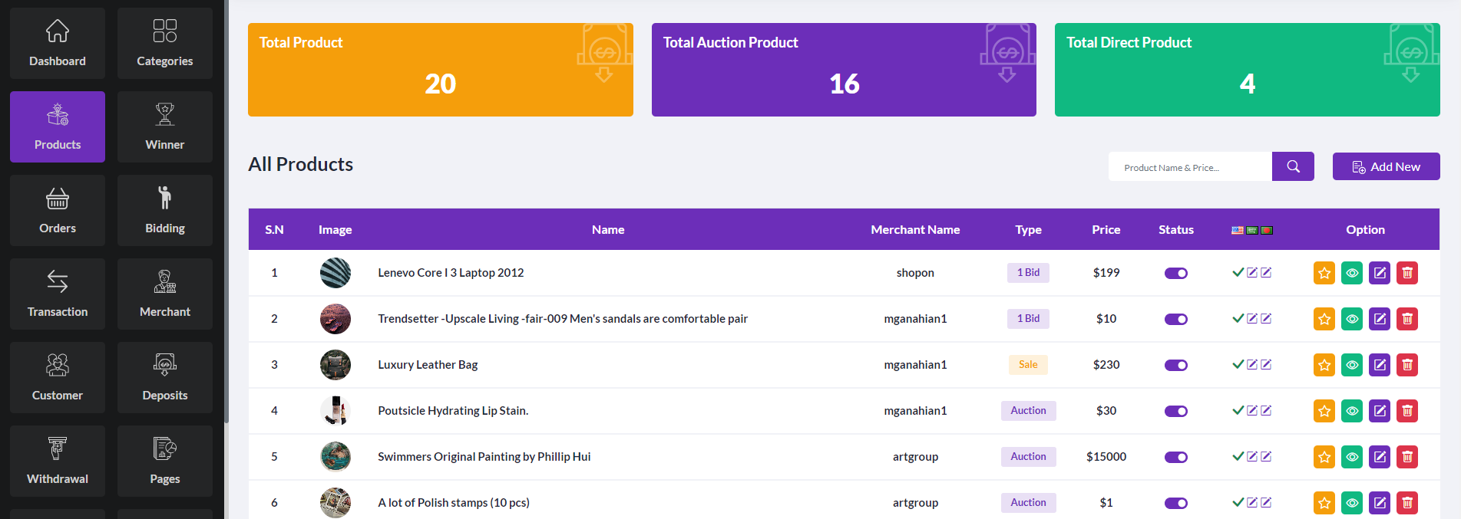The width and height of the screenshot is (1461, 519).
Task: Remove the Poutsicle Hydrating Lip Stain product
Action: [x=1407, y=411]
